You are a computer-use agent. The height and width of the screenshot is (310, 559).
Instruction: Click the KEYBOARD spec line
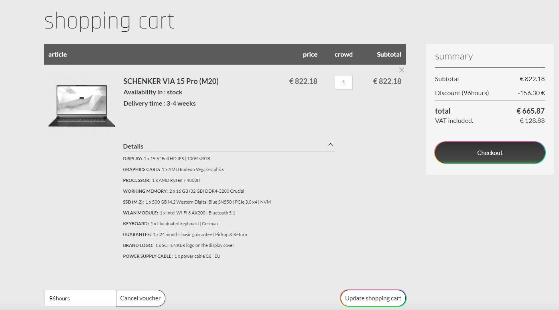click(x=171, y=224)
